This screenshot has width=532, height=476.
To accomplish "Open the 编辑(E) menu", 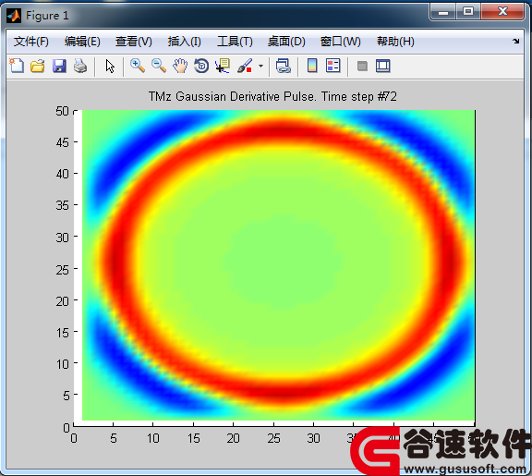I will click(x=82, y=42).
